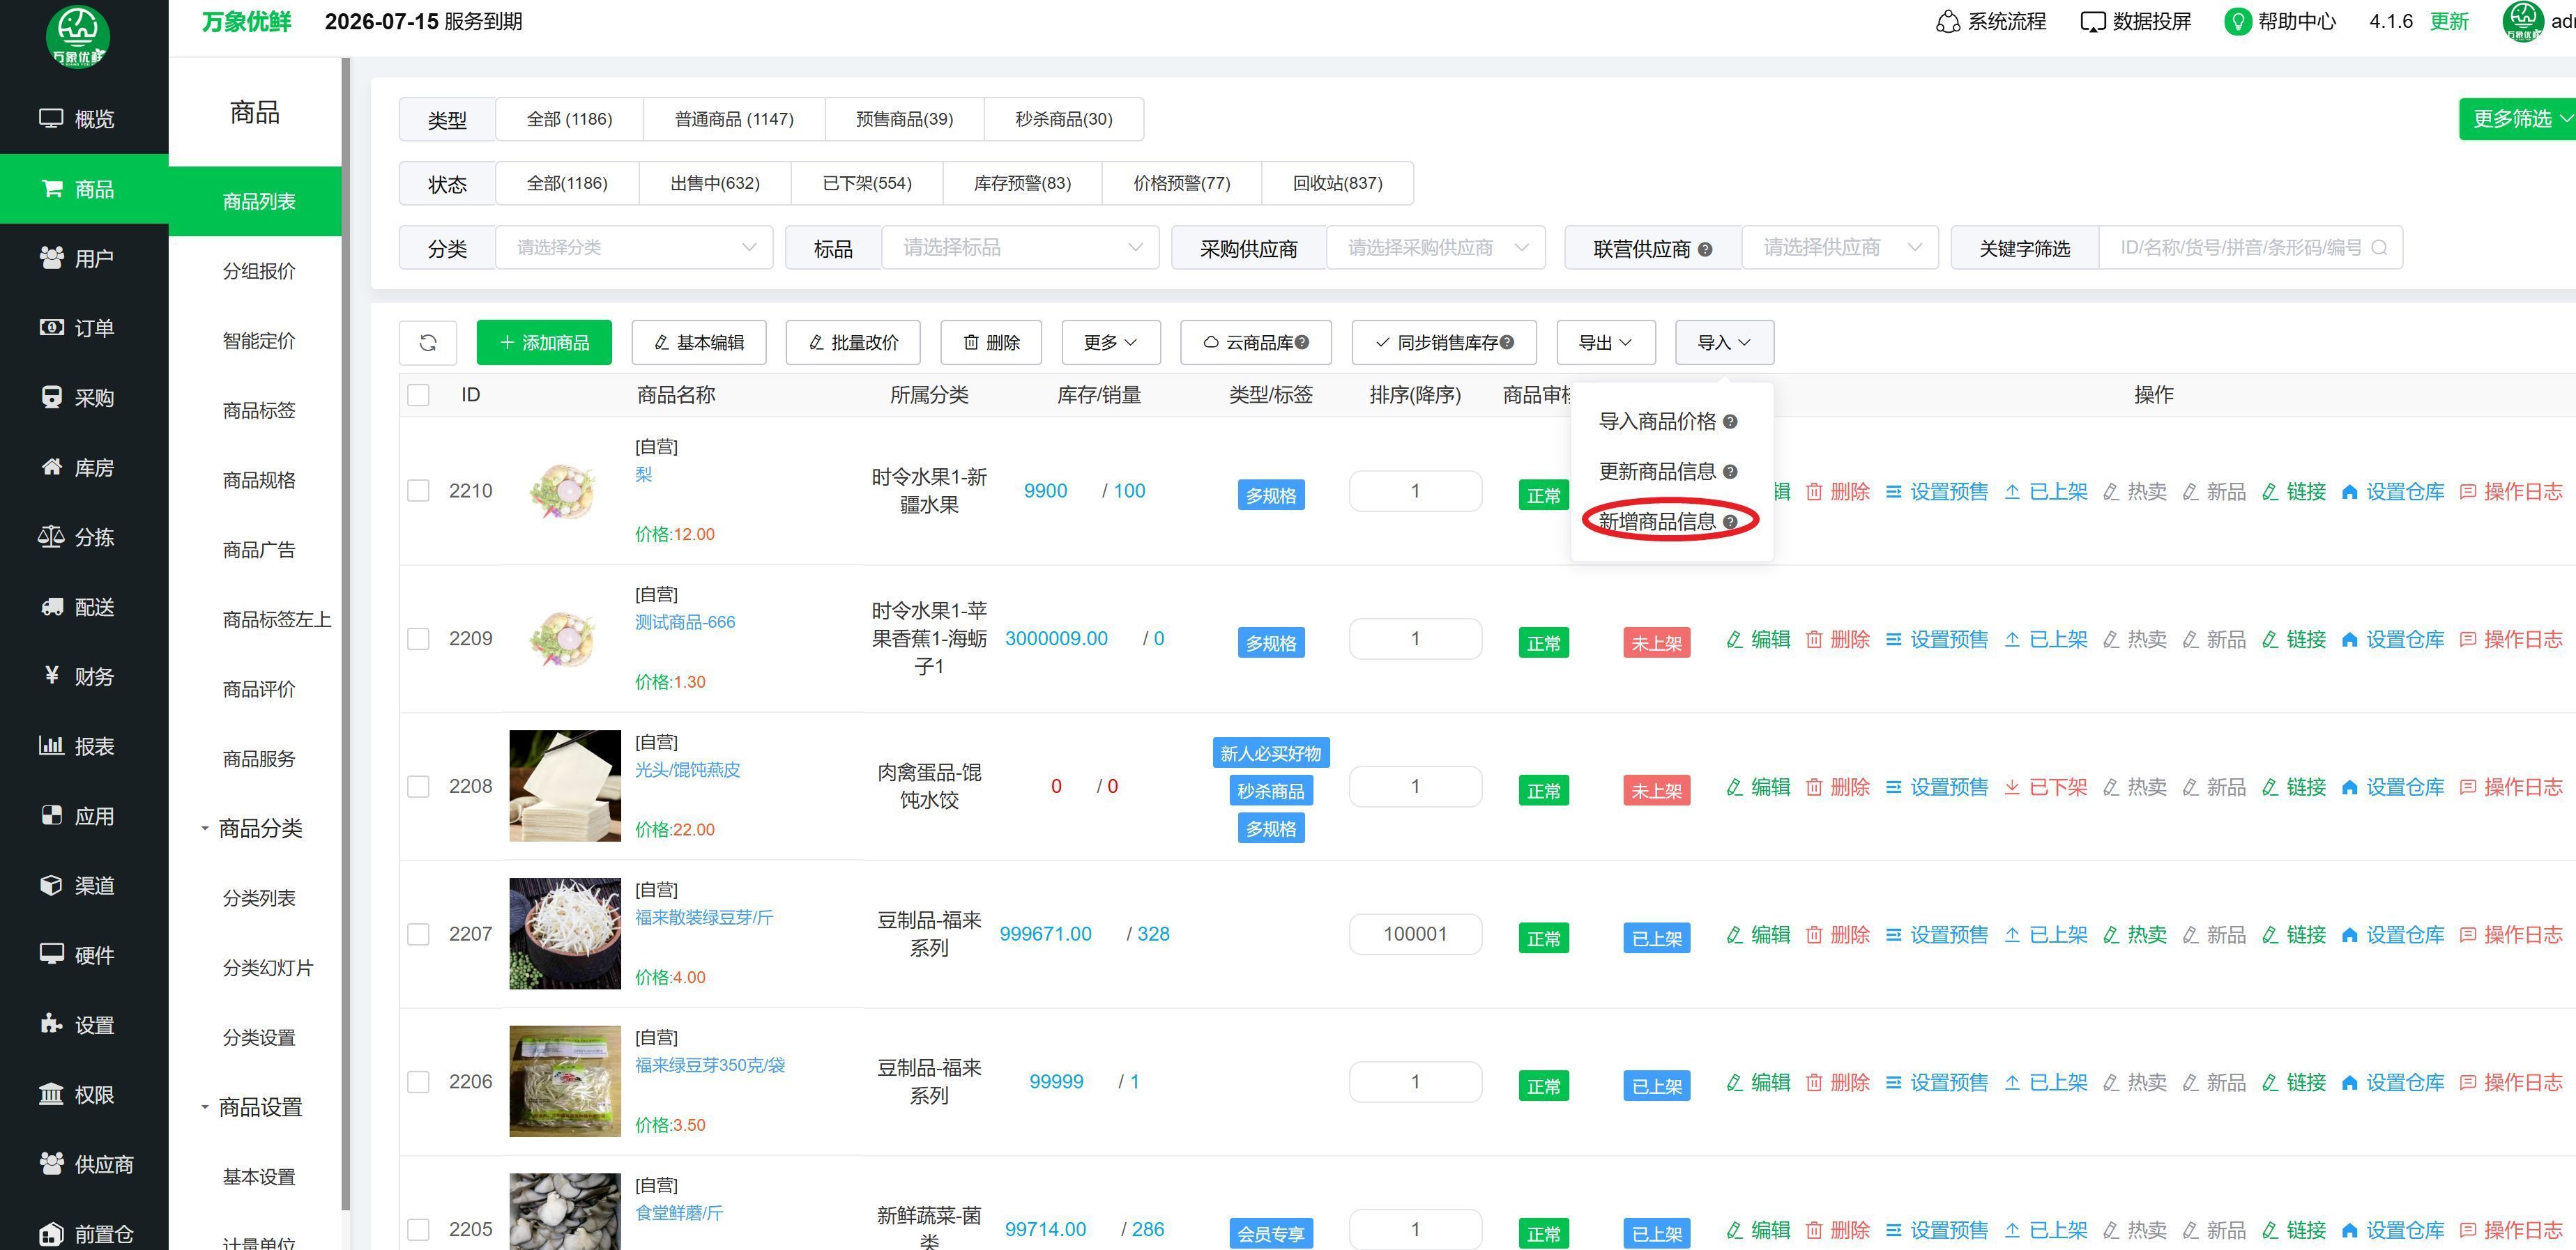Open the 应用 apps sidebar section
Viewport: 2576px width, 1250px height.
(x=84, y=817)
